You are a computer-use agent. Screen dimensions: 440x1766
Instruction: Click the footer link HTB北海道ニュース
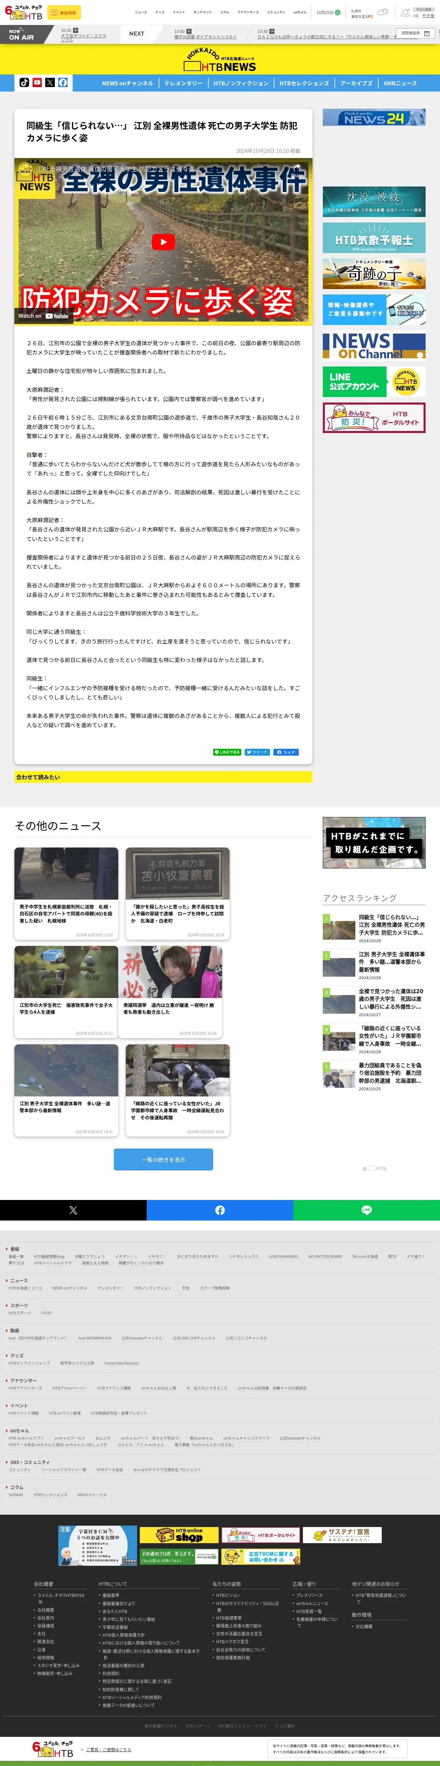click(x=25, y=1287)
